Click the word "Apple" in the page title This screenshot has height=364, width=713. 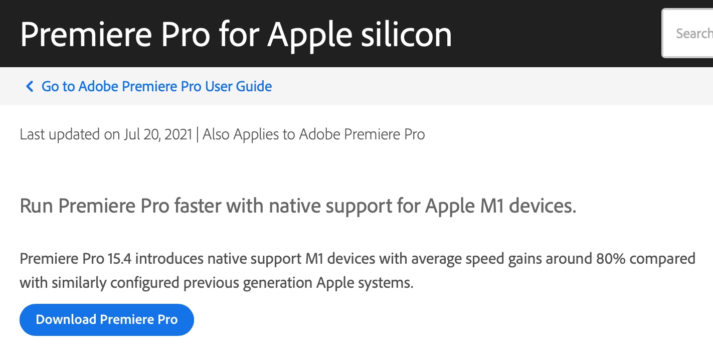click(x=309, y=34)
